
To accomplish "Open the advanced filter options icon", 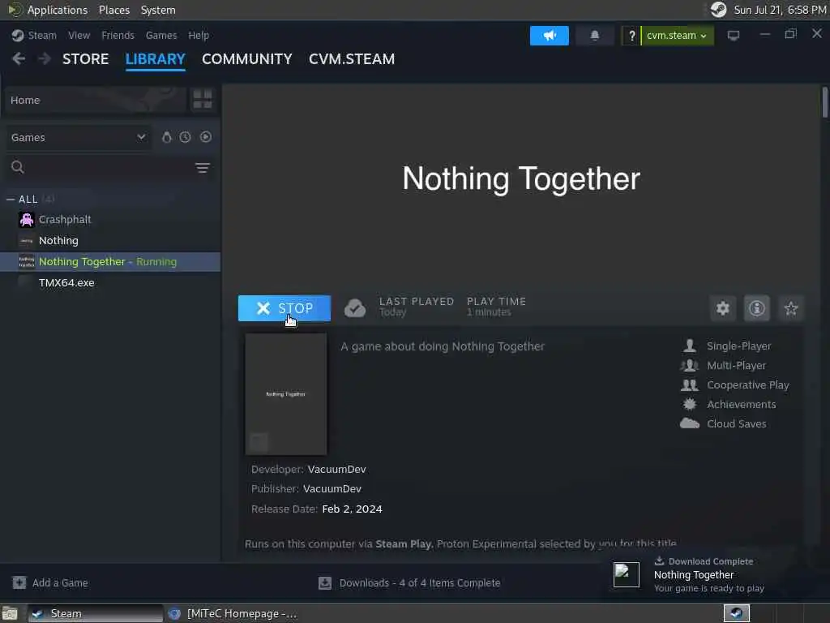I will [202, 168].
